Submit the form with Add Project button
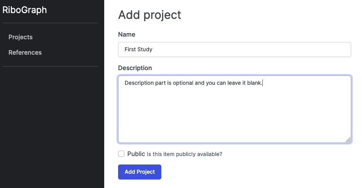 tap(140, 172)
